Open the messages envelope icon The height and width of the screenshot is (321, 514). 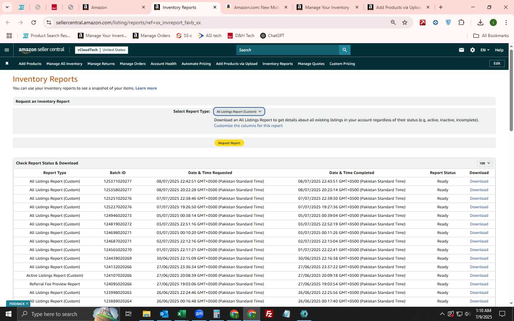tap(462, 50)
